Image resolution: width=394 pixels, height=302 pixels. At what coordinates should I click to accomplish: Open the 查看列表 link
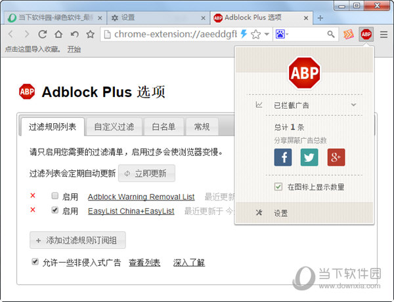(144, 263)
